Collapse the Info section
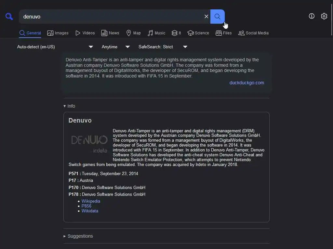333x249 pixels. pyautogui.click(x=69, y=106)
